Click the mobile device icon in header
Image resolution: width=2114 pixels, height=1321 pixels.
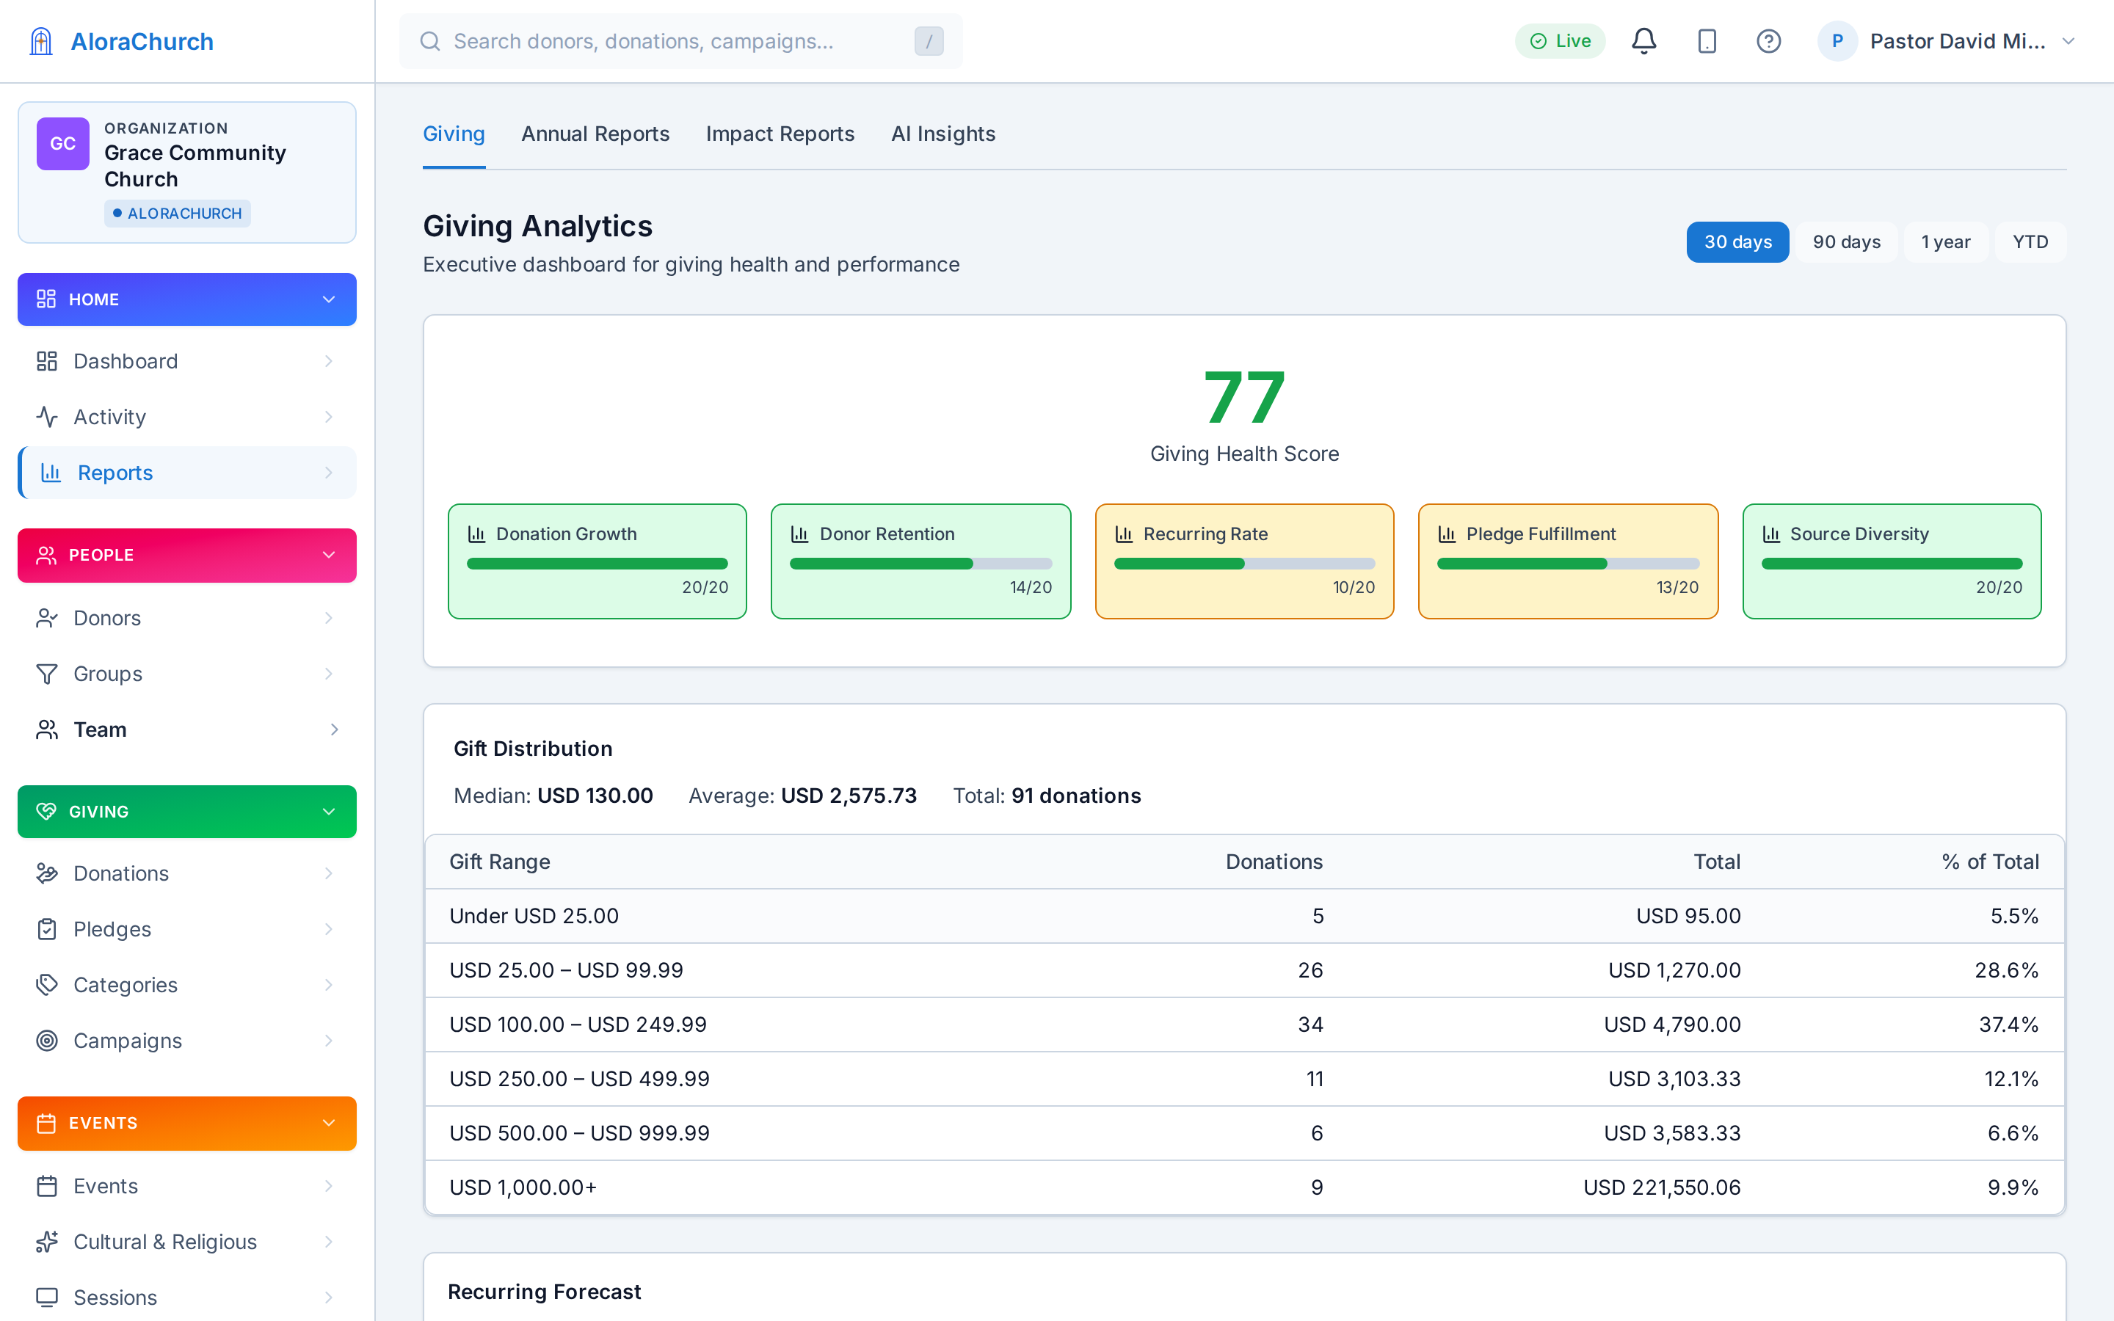(1707, 41)
